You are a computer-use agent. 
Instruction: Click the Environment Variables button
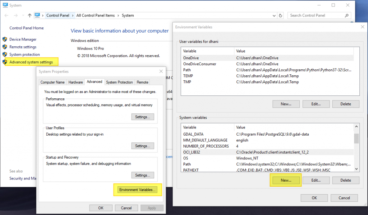point(138,190)
